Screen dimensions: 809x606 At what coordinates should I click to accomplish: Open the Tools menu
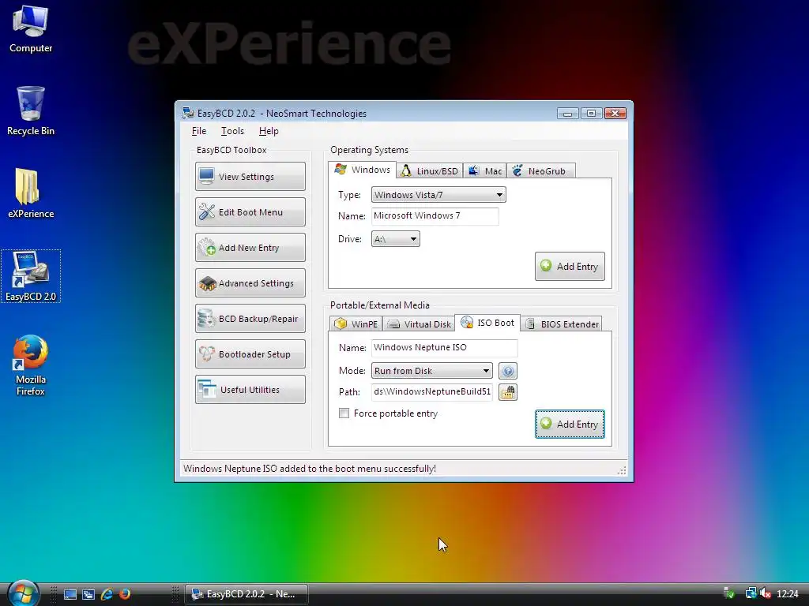232,131
